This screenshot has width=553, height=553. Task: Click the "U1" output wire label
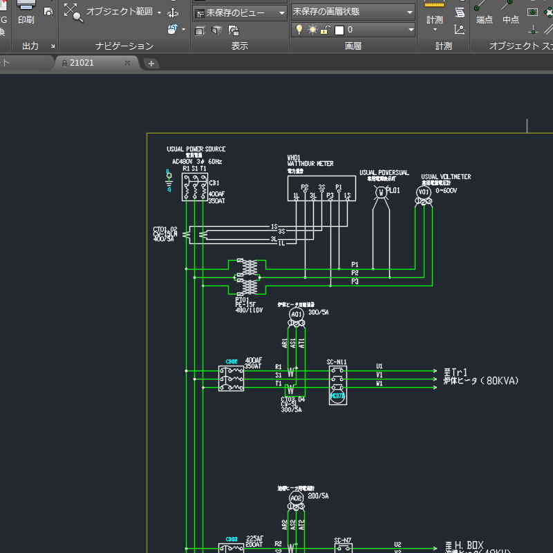pyautogui.click(x=379, y=366)
